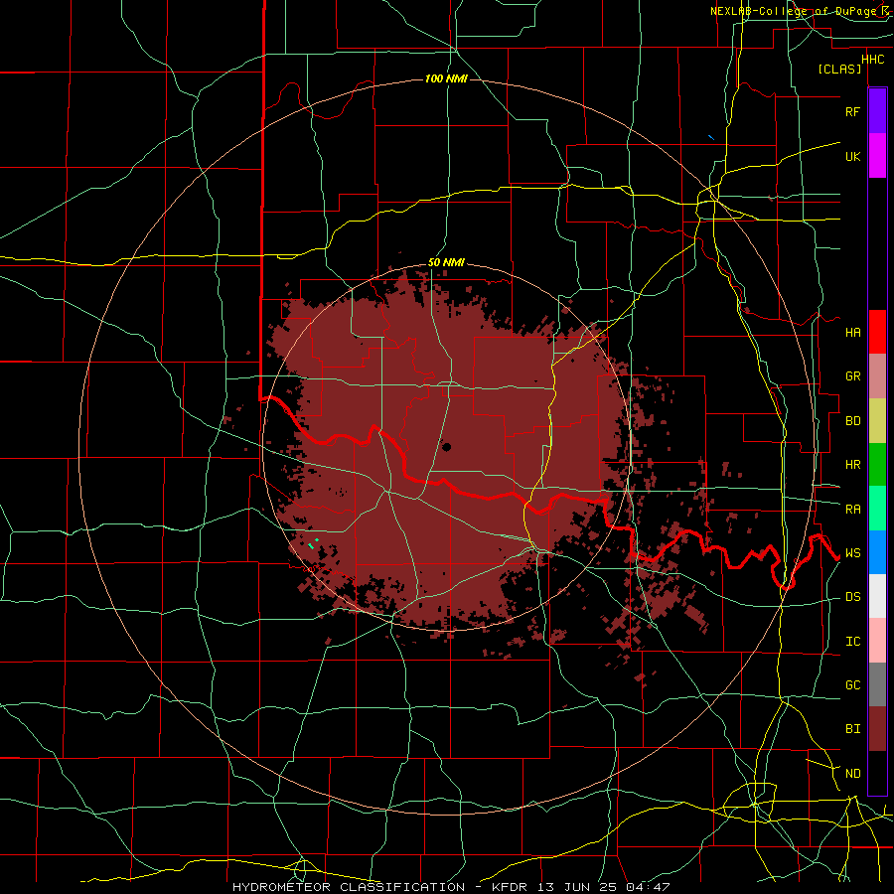
Task: Click the DS legend label
Action: tap(852, 596)
